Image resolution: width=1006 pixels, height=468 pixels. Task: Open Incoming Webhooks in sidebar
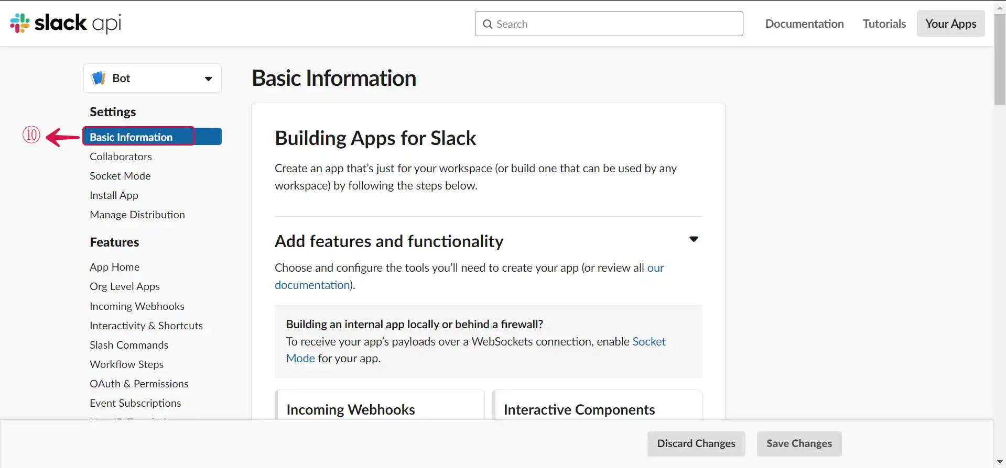click(137, 306)
